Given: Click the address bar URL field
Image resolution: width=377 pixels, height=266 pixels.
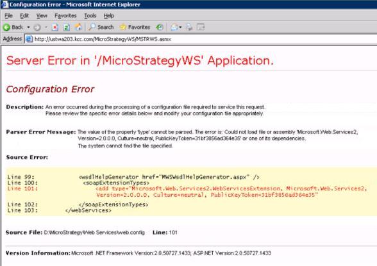Looking at the screenshot, I should [201, 39].
